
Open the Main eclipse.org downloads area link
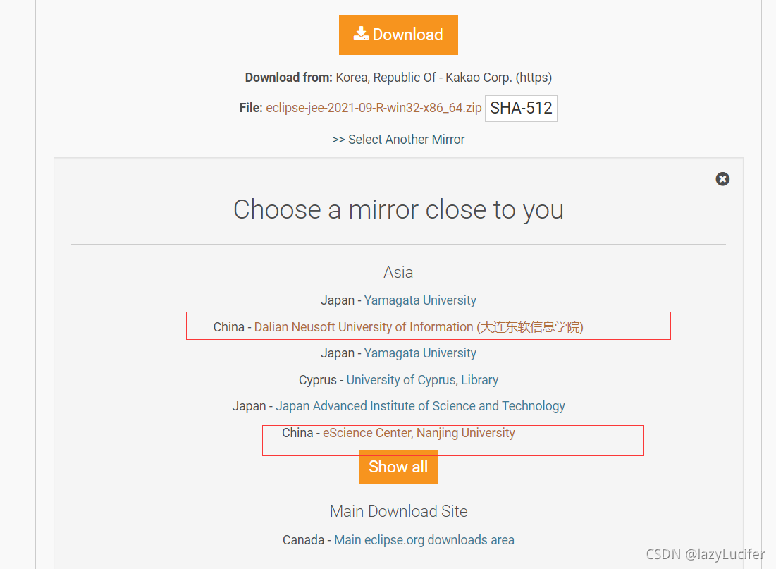(x=424, y=540)
